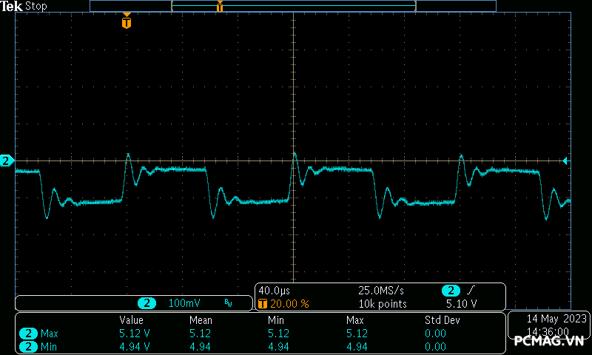Click the trigger level arrow on right edge

coord(565,160)
